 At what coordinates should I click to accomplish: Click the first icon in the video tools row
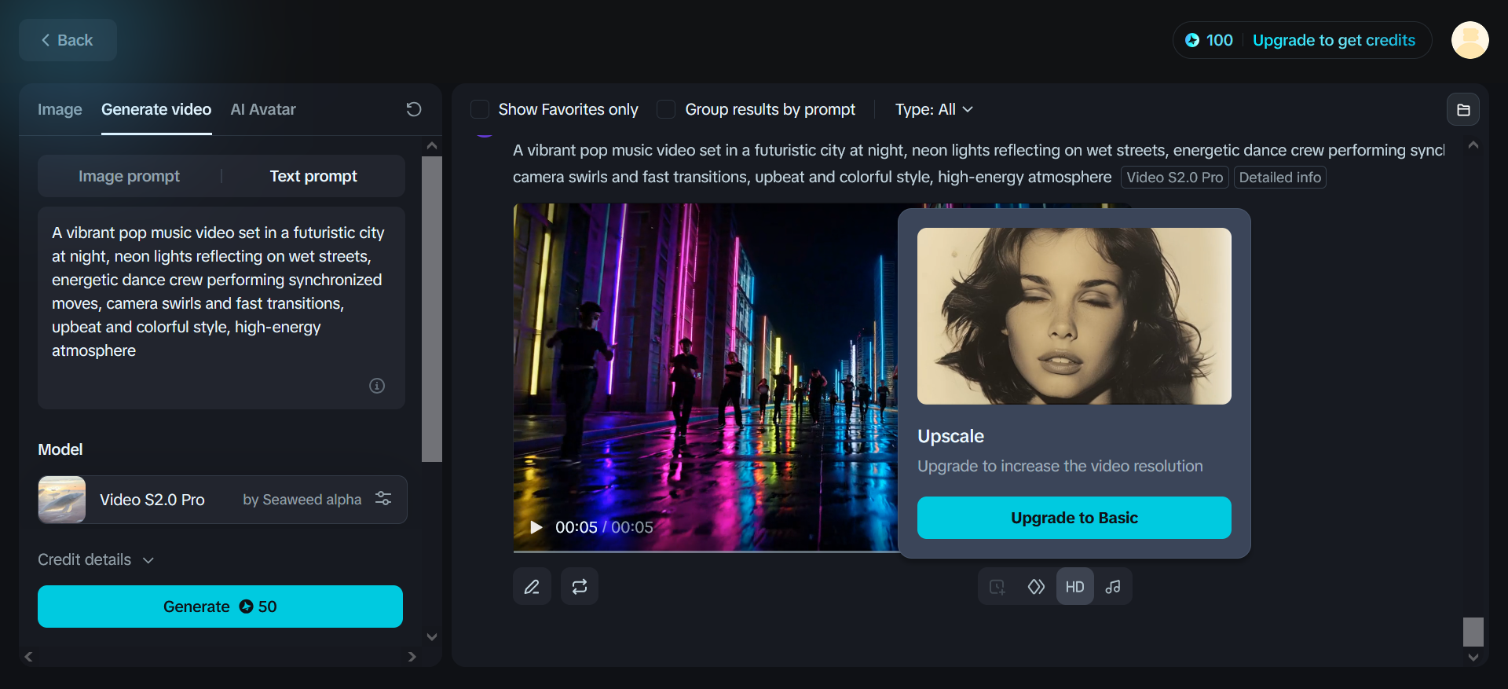(997, 587)
